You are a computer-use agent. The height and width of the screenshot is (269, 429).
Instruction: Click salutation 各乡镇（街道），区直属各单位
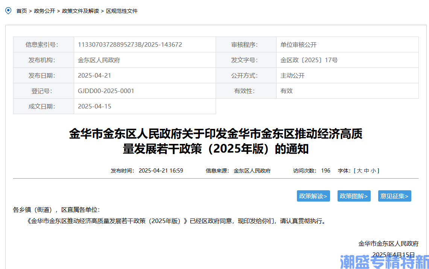[x=56, y=210]
